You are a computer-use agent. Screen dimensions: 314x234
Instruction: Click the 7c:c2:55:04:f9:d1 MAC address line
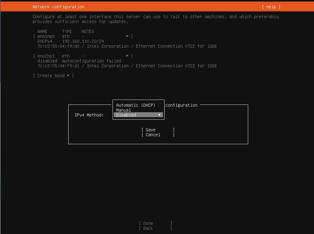click(127, 66)
